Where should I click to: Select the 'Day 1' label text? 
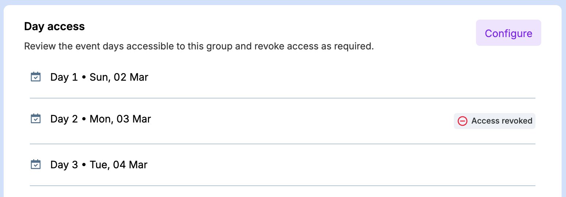[x=64, y=77]
